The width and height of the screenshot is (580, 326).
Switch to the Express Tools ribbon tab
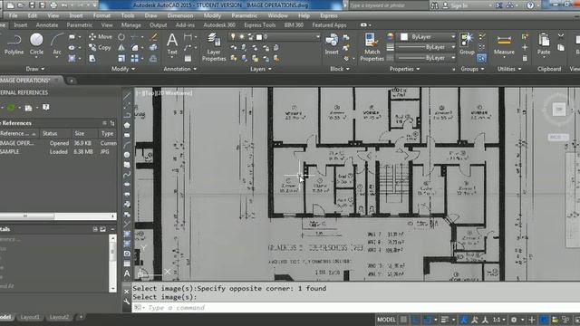click(x=260, y=25)
